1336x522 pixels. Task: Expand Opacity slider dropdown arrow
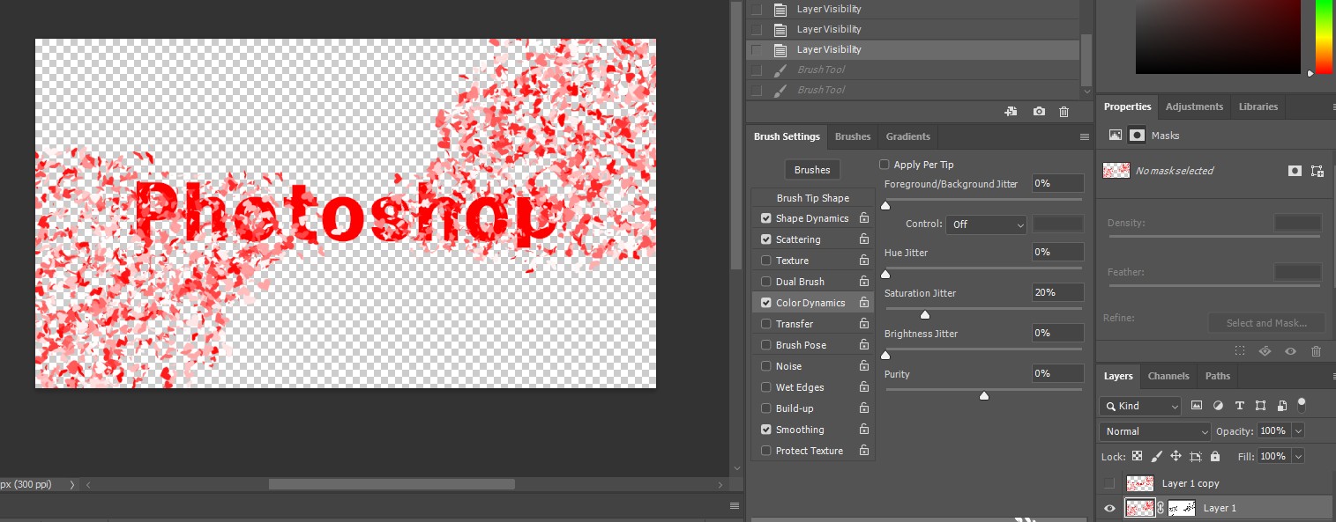tap(1297, 431)
